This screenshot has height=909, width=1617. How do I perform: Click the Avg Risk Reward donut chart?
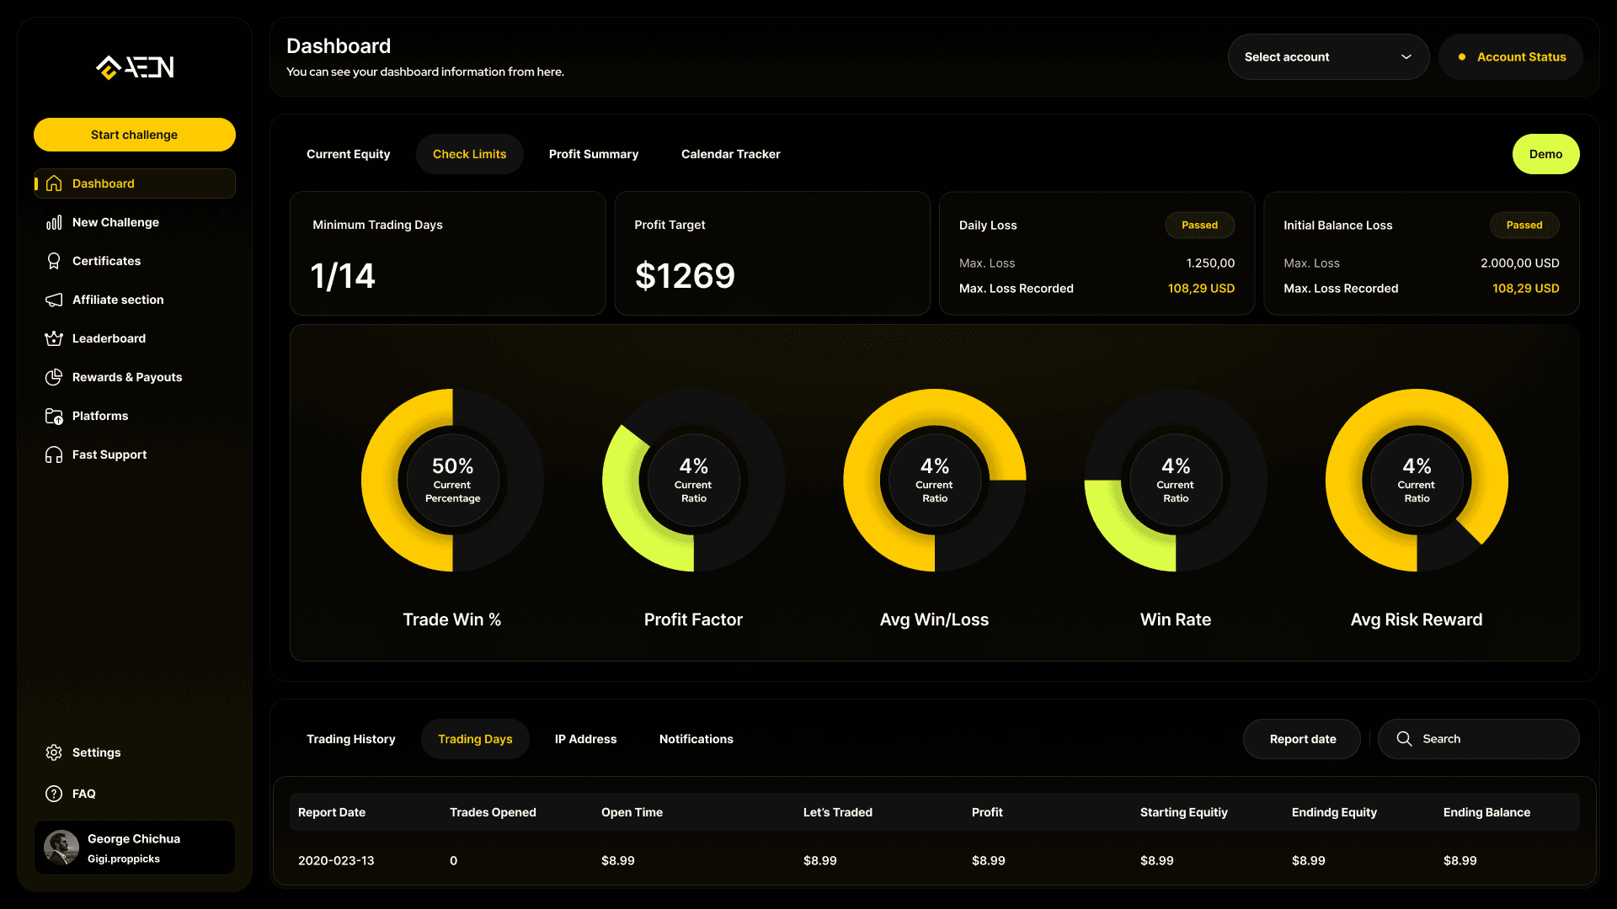pos(1417,480)
